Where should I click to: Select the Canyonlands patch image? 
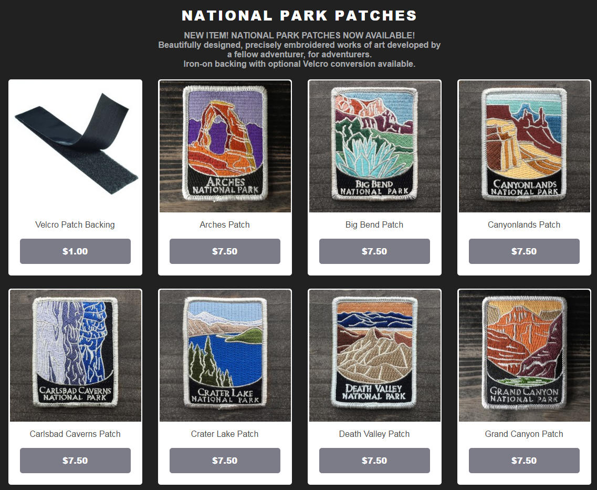coord(525,147)
